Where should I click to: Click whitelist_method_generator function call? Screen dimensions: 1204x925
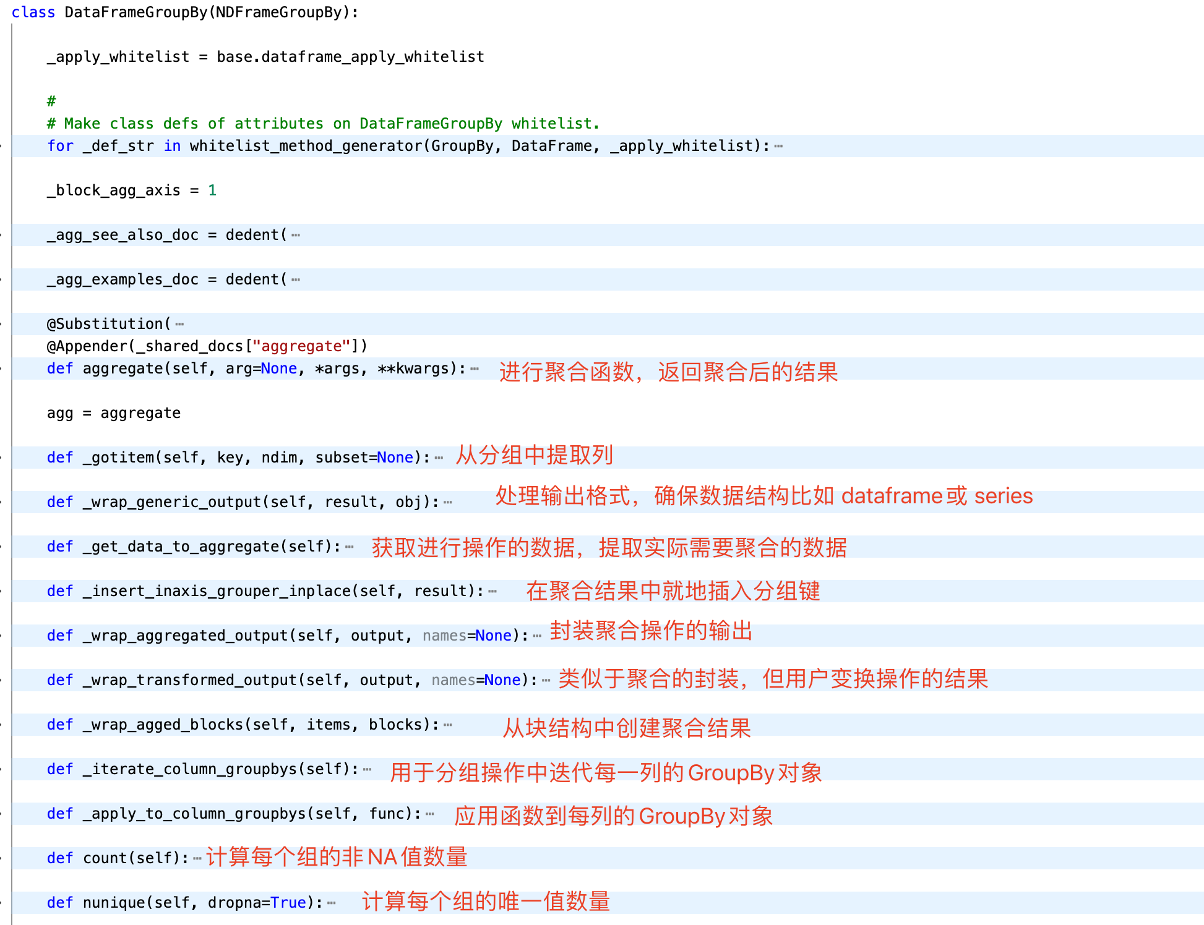pyautogui.click(x=306, y=146)
